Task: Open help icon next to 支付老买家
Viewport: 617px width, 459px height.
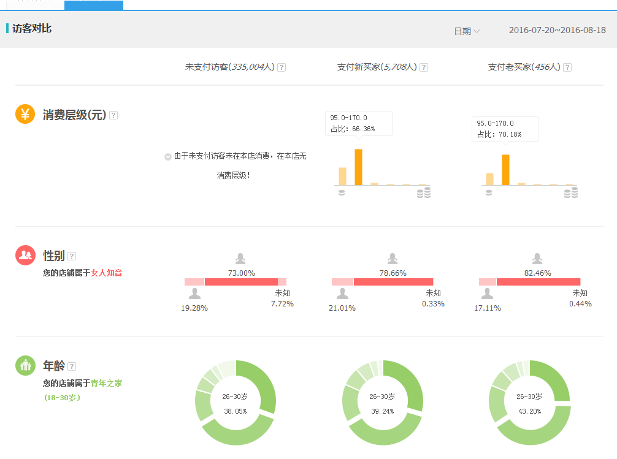Action: point(567,67)
